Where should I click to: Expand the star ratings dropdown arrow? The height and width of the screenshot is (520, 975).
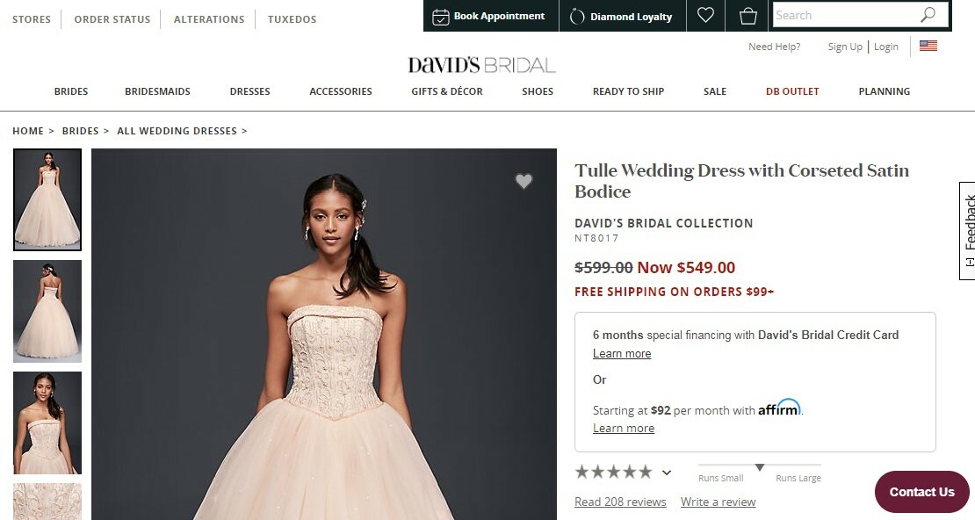pyautogui.click(x=667, y=473)
